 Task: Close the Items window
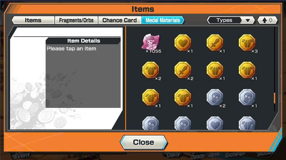pos(144,142)
